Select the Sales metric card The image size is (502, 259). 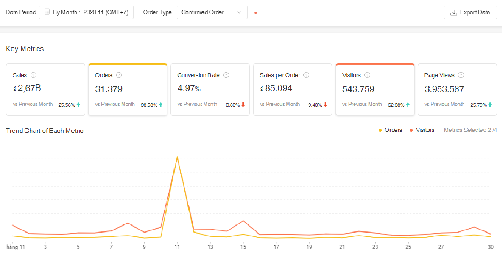point(46,90)
